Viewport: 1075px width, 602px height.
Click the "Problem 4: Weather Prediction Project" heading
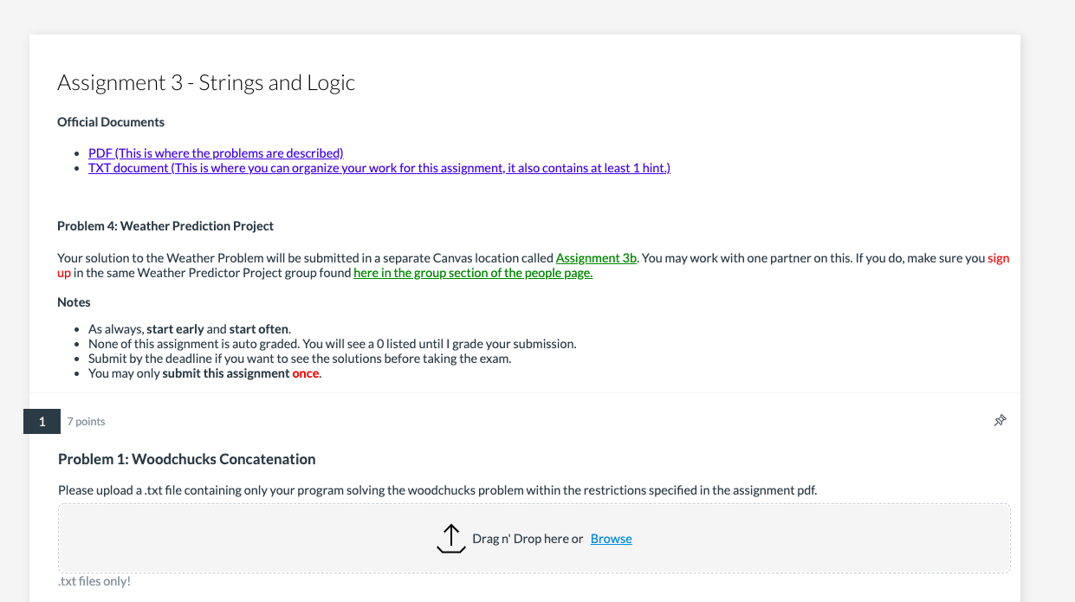pyautogui.click(x=165, y=226)
